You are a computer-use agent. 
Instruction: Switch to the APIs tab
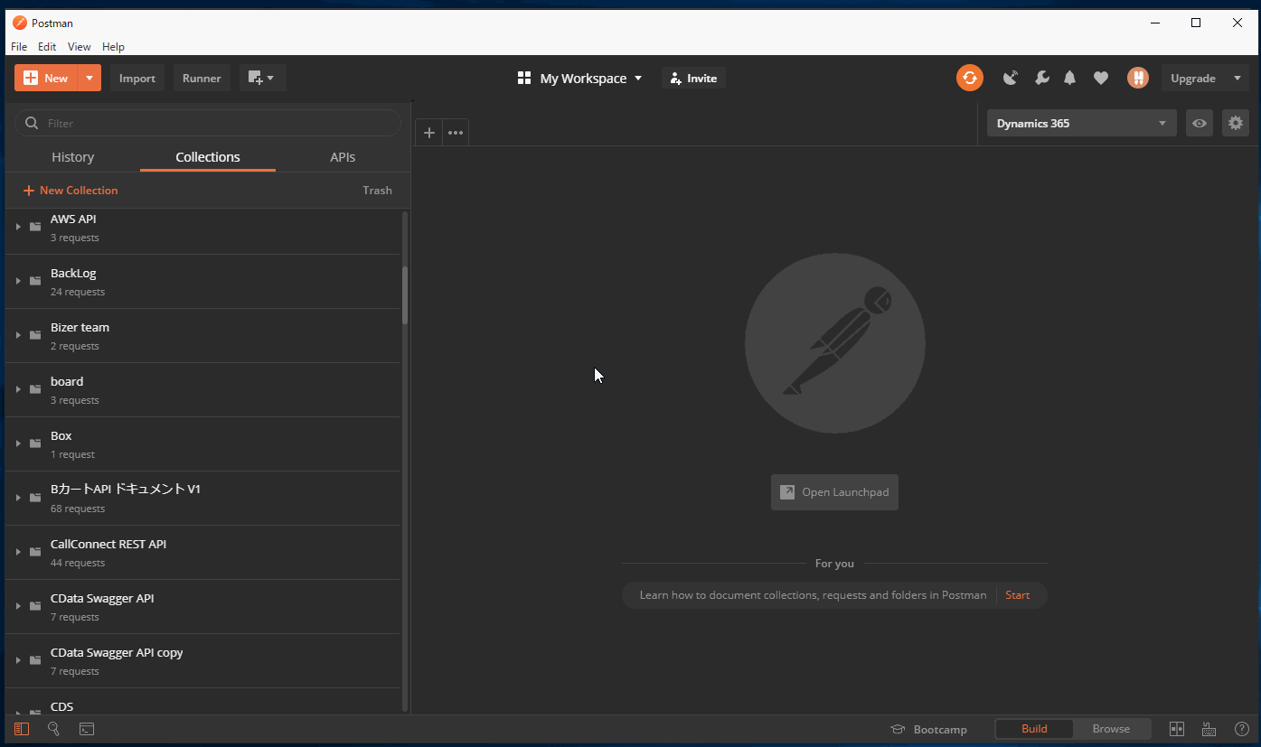coord(343,157)
